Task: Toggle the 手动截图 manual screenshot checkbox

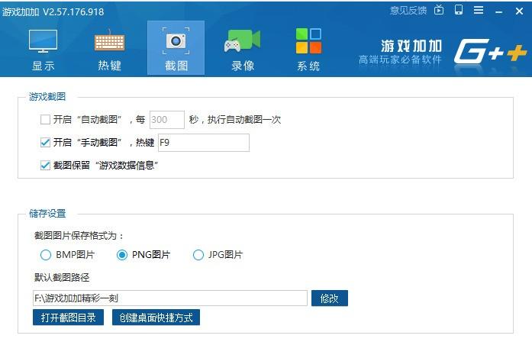Action: click(x=45, y=142)
